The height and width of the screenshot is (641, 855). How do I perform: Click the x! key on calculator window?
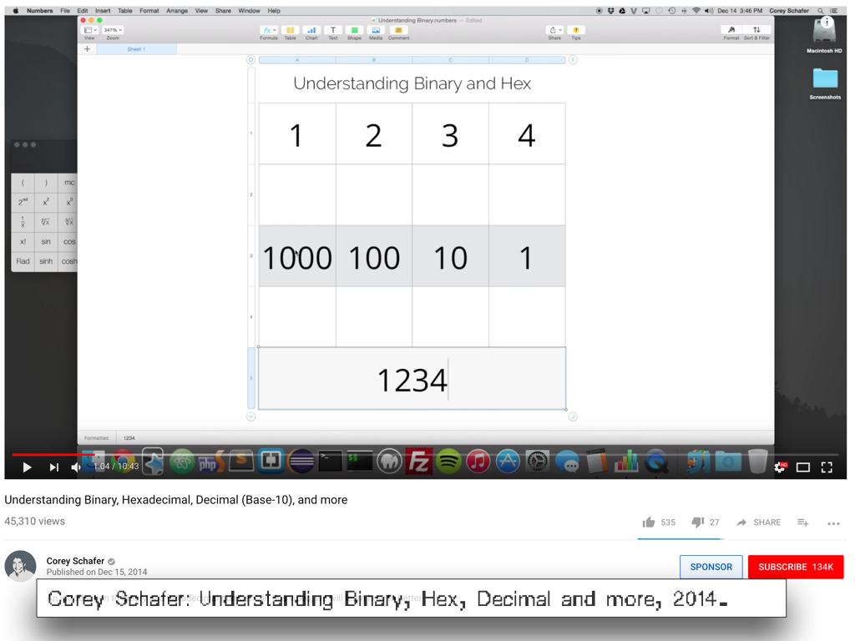click(x=23, y=241)
